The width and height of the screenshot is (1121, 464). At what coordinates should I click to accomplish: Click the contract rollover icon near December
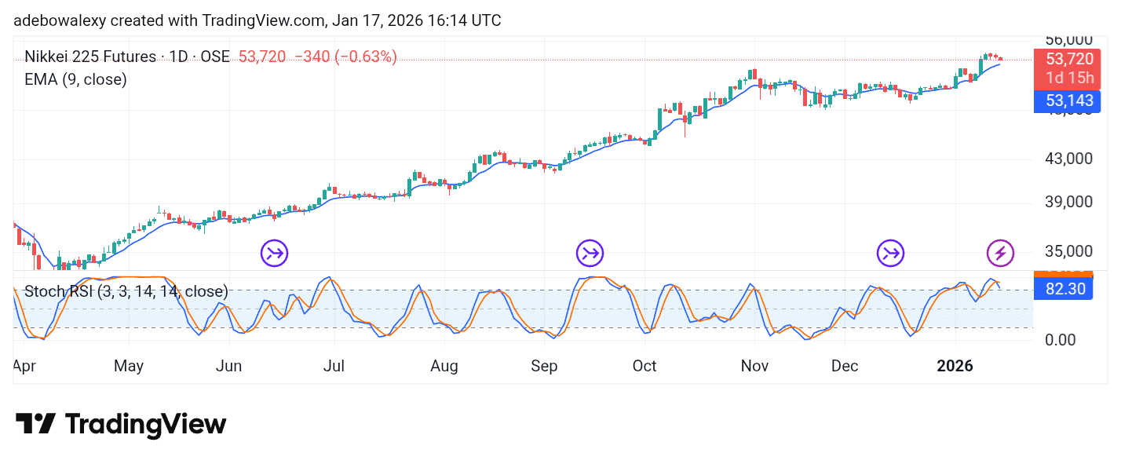point(890,252)
